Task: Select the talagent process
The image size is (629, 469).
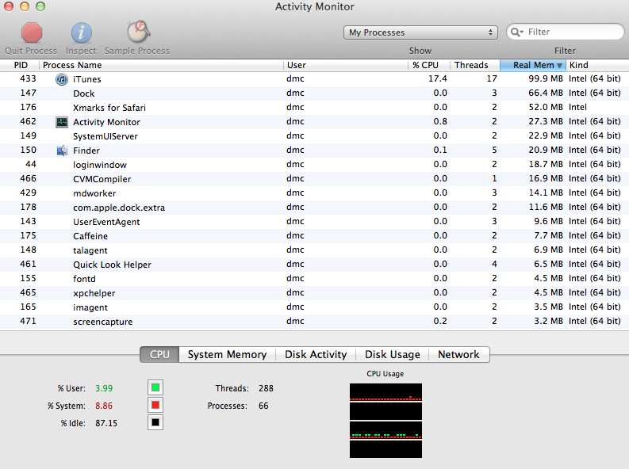Action: tap(314, 250)
